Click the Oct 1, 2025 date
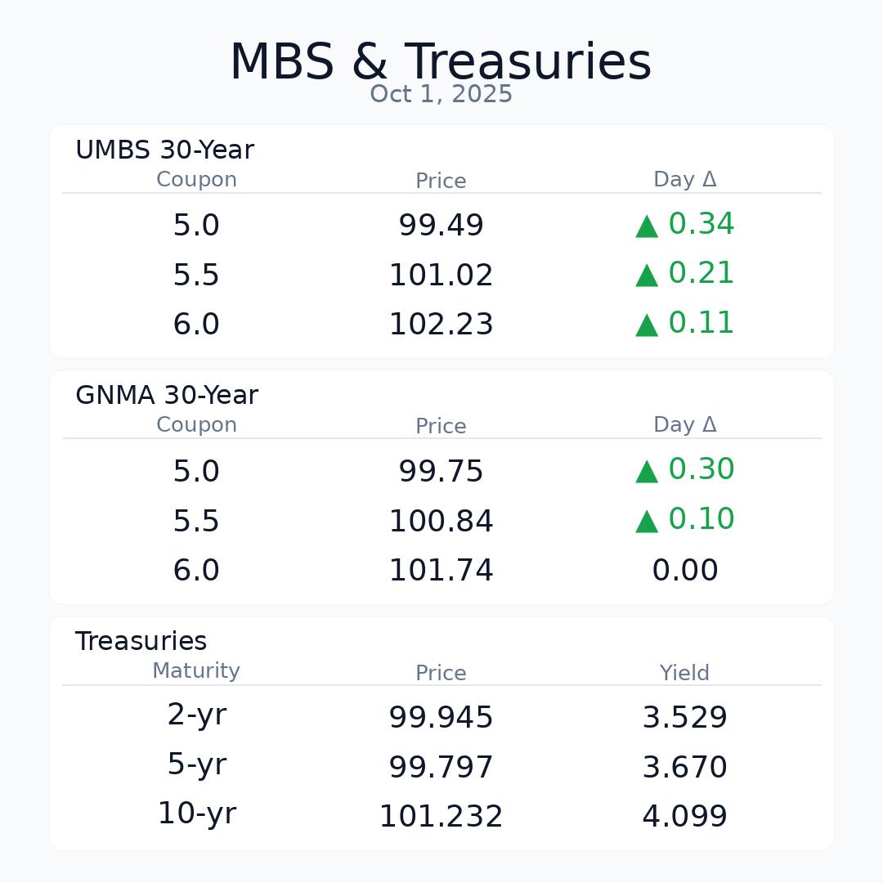The width and height of the screenshot is (883, 883). (x=441, y=95)
